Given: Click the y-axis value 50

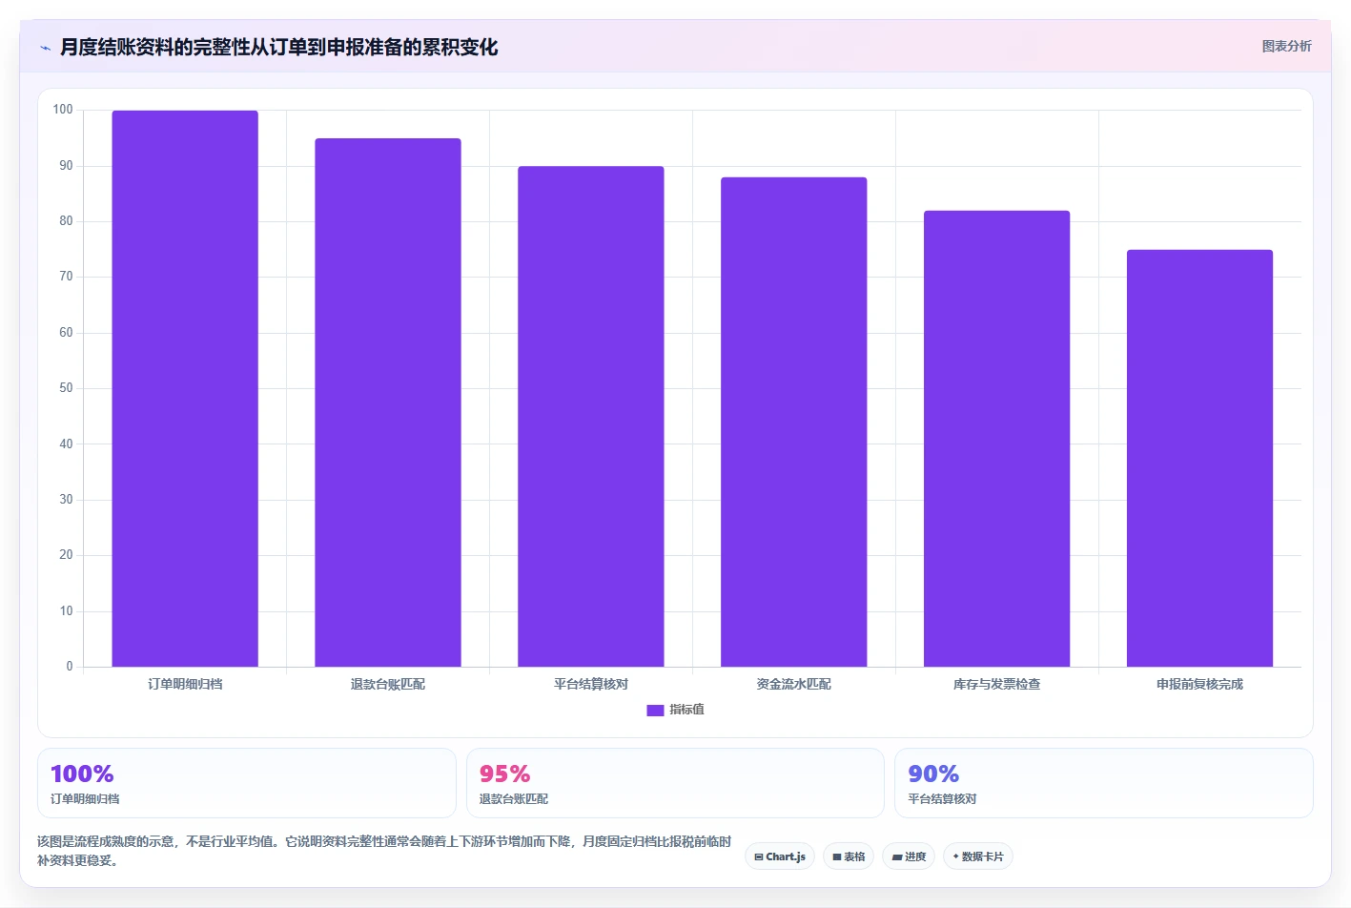Looking at the screenshot, I should point(66,388).
